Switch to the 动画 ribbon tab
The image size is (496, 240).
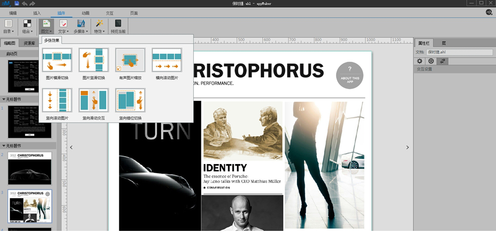[86, 13]
